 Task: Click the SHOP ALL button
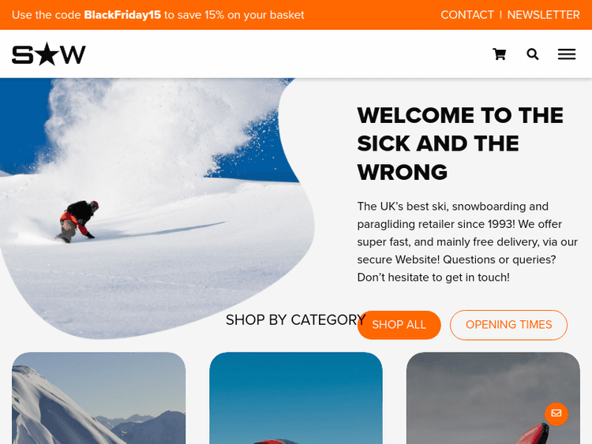(399, 325)
